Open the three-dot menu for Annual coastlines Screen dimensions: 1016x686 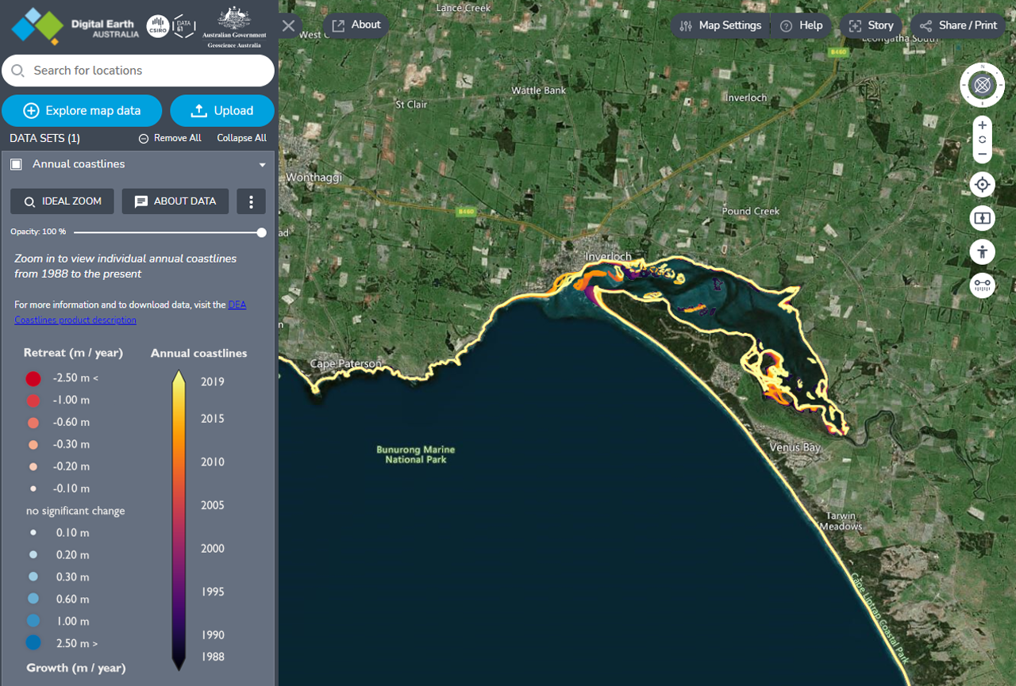[x=251, y=201]
